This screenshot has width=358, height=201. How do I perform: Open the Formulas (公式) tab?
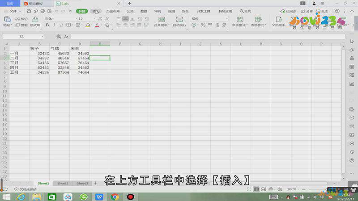click(130, 11)
